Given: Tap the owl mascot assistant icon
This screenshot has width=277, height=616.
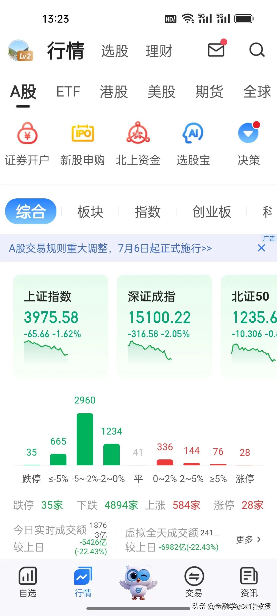Looking at the screenshot, I should 138,582.
